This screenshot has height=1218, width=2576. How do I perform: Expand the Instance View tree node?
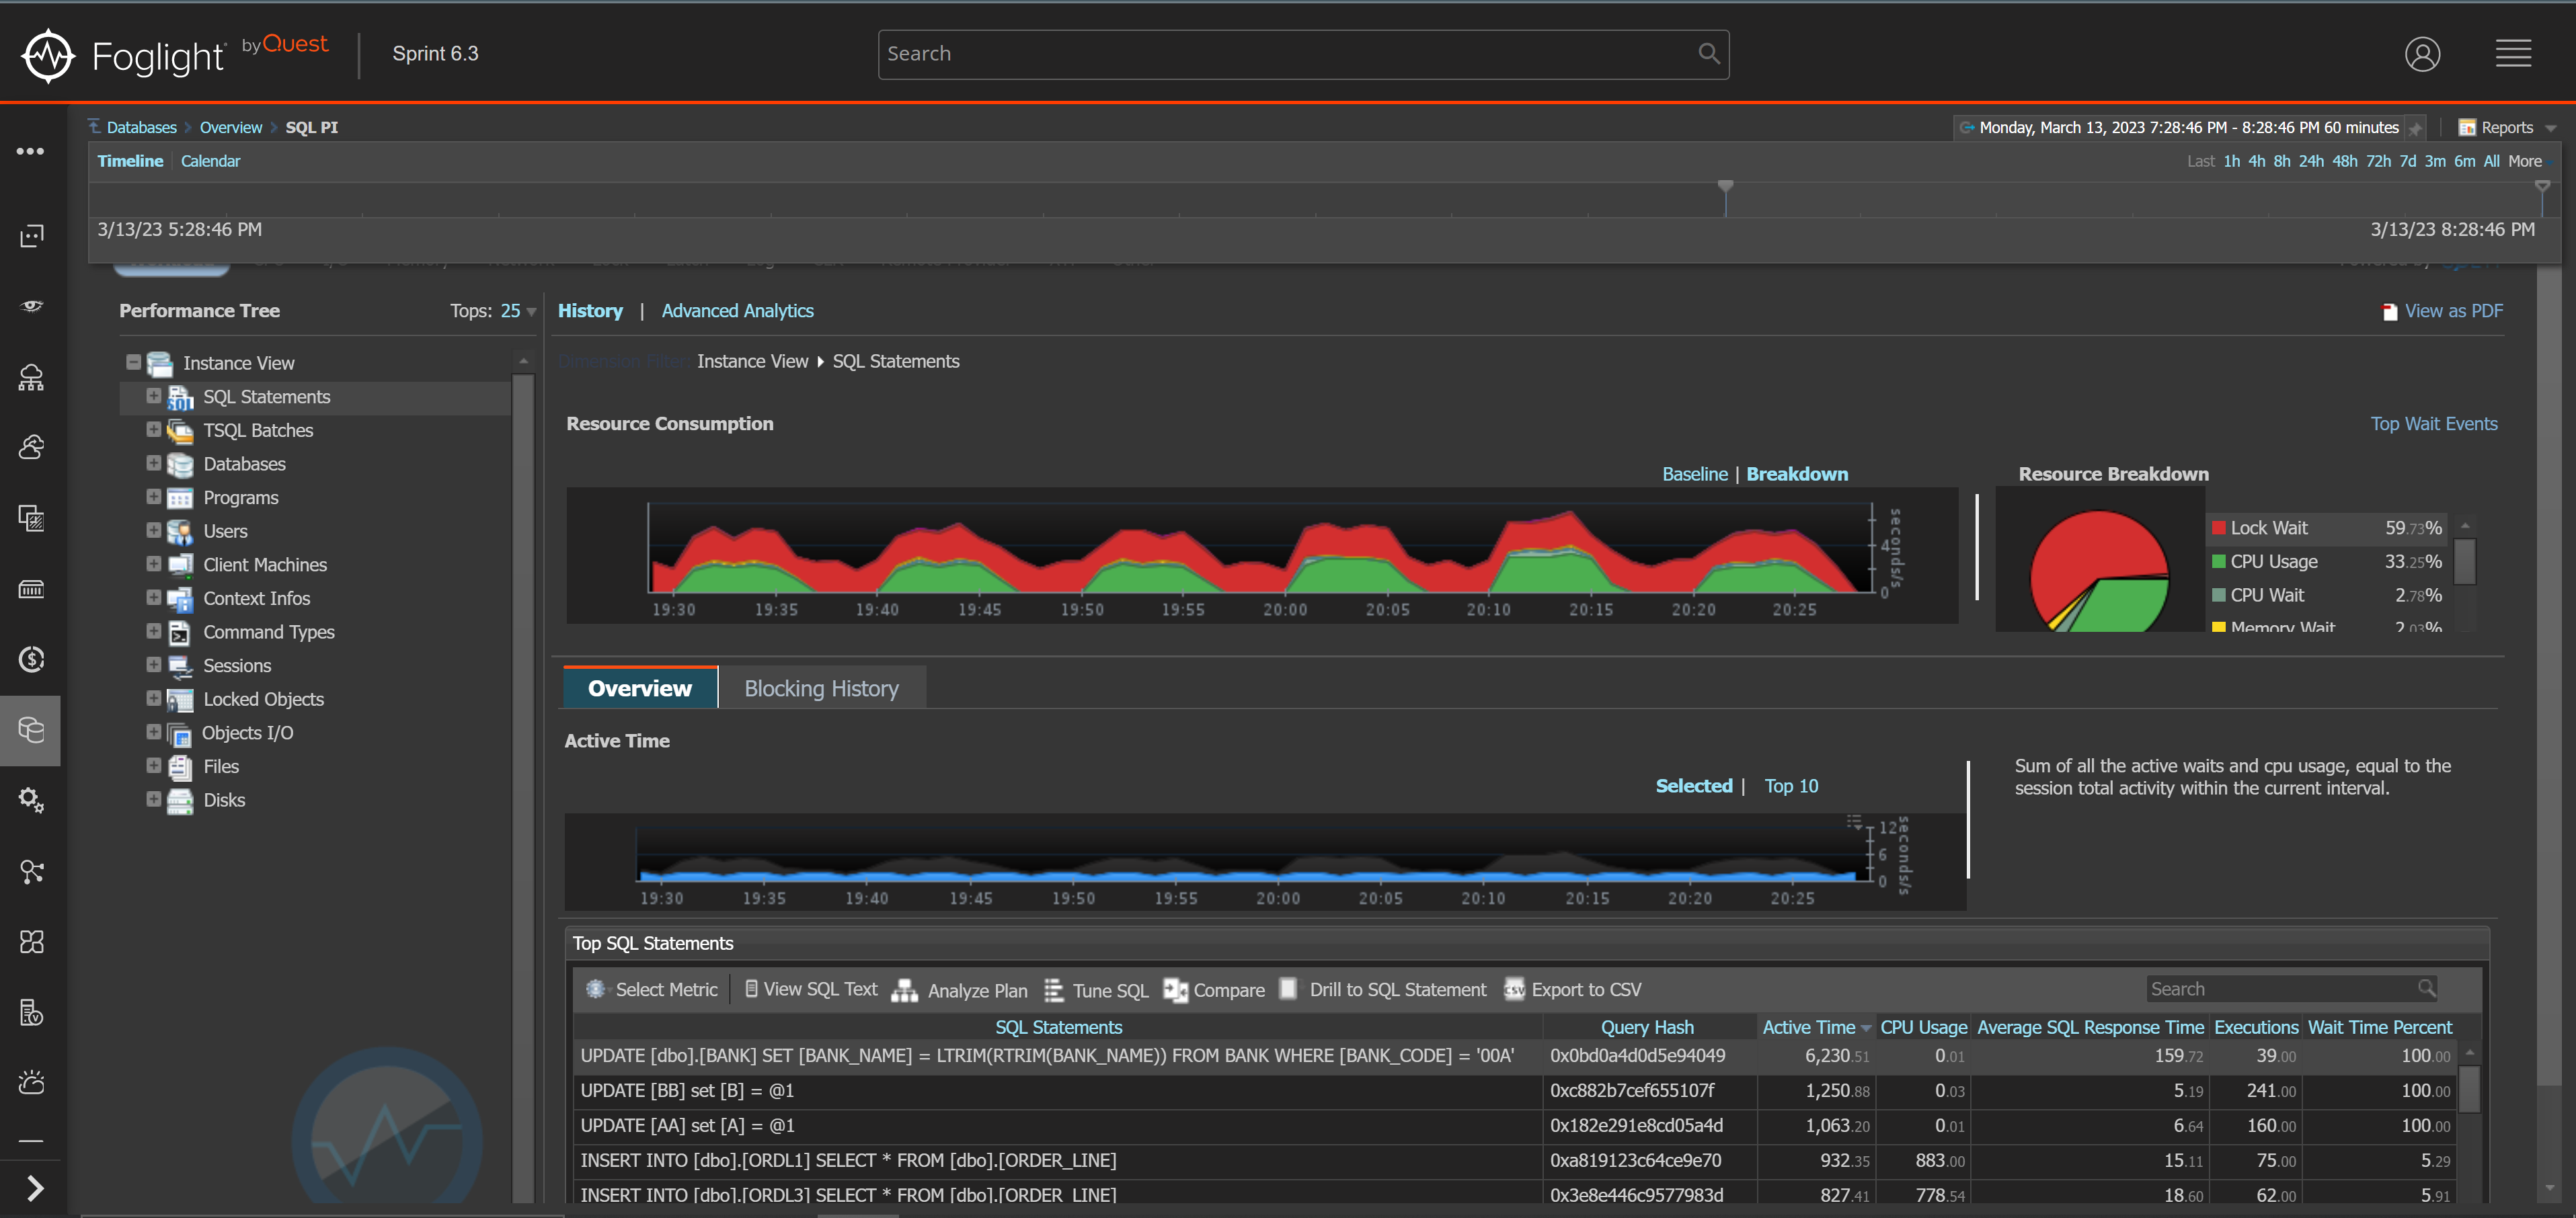point(134,363)
